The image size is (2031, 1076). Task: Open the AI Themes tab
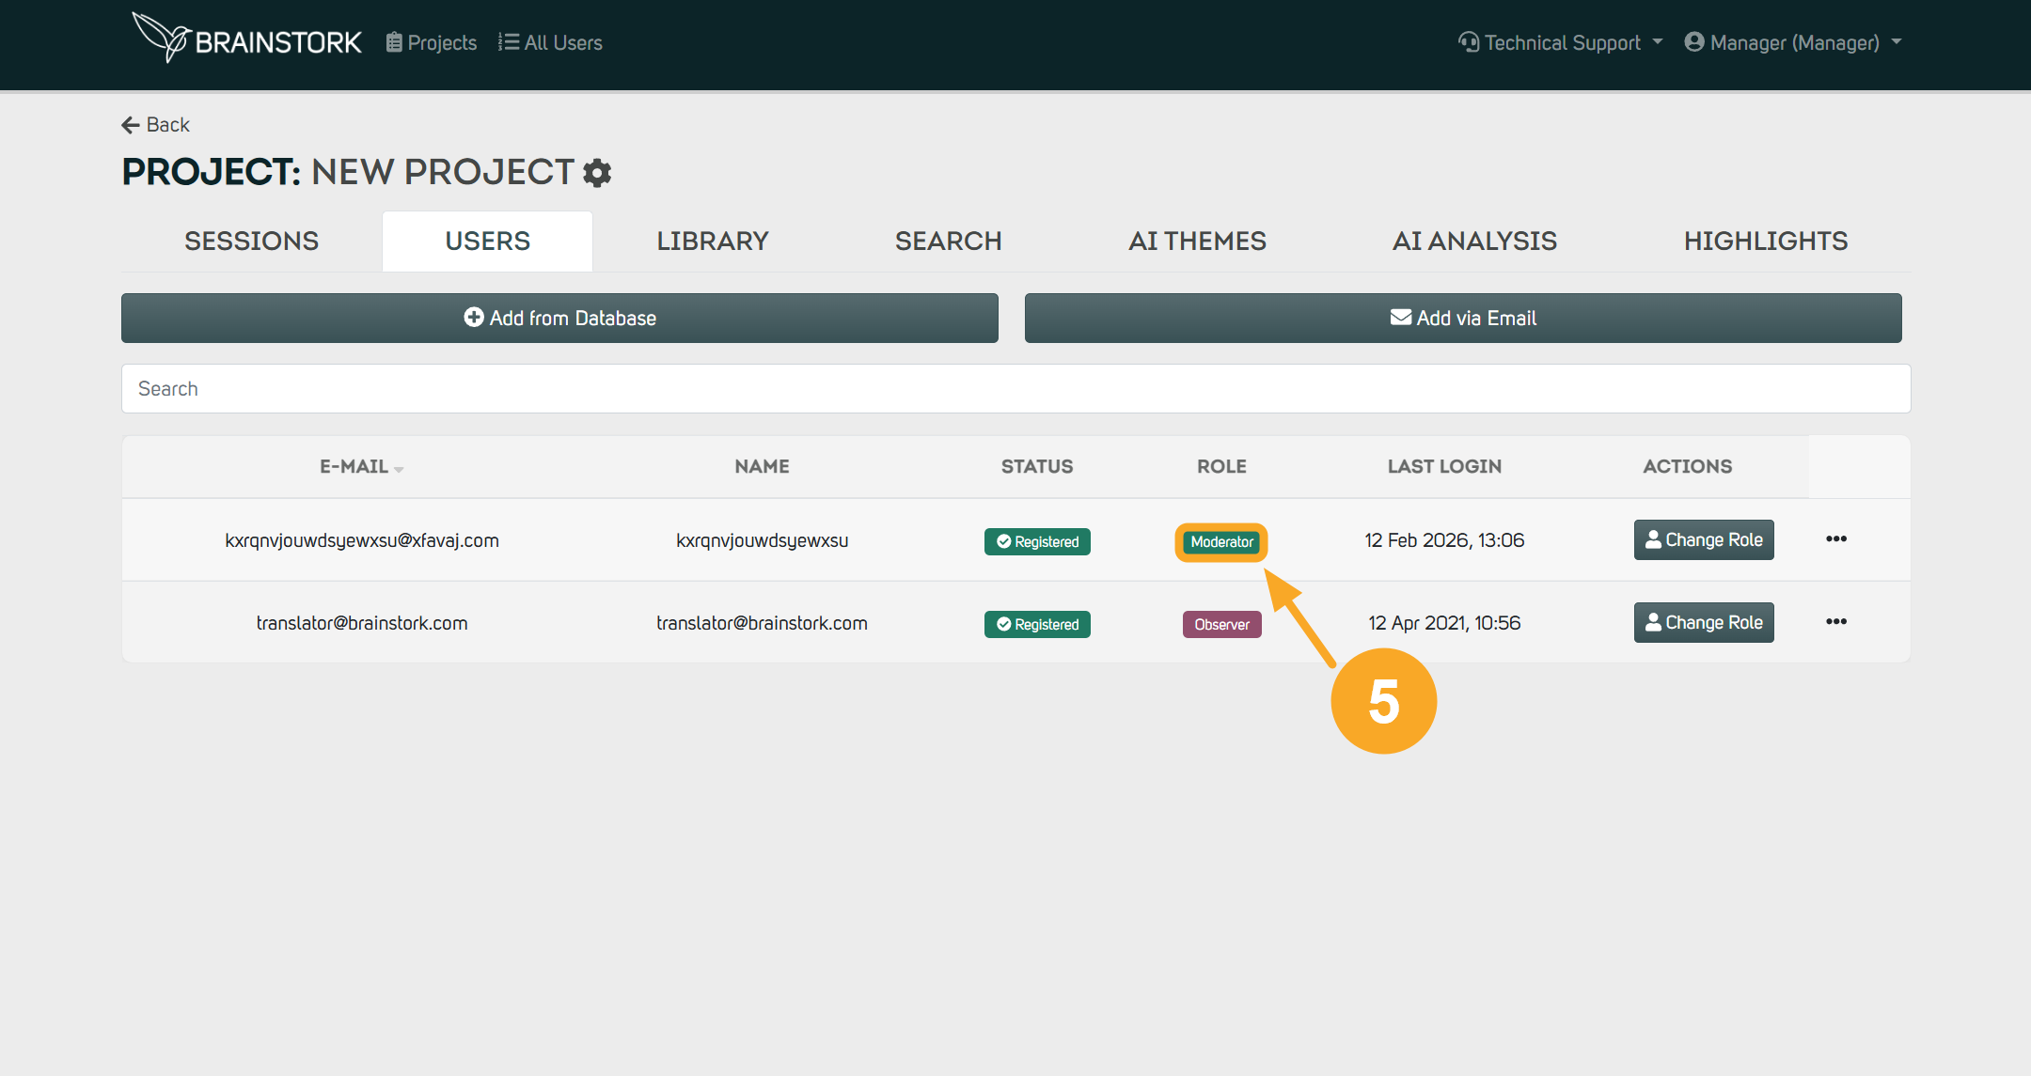click(x=1197, y=242)
